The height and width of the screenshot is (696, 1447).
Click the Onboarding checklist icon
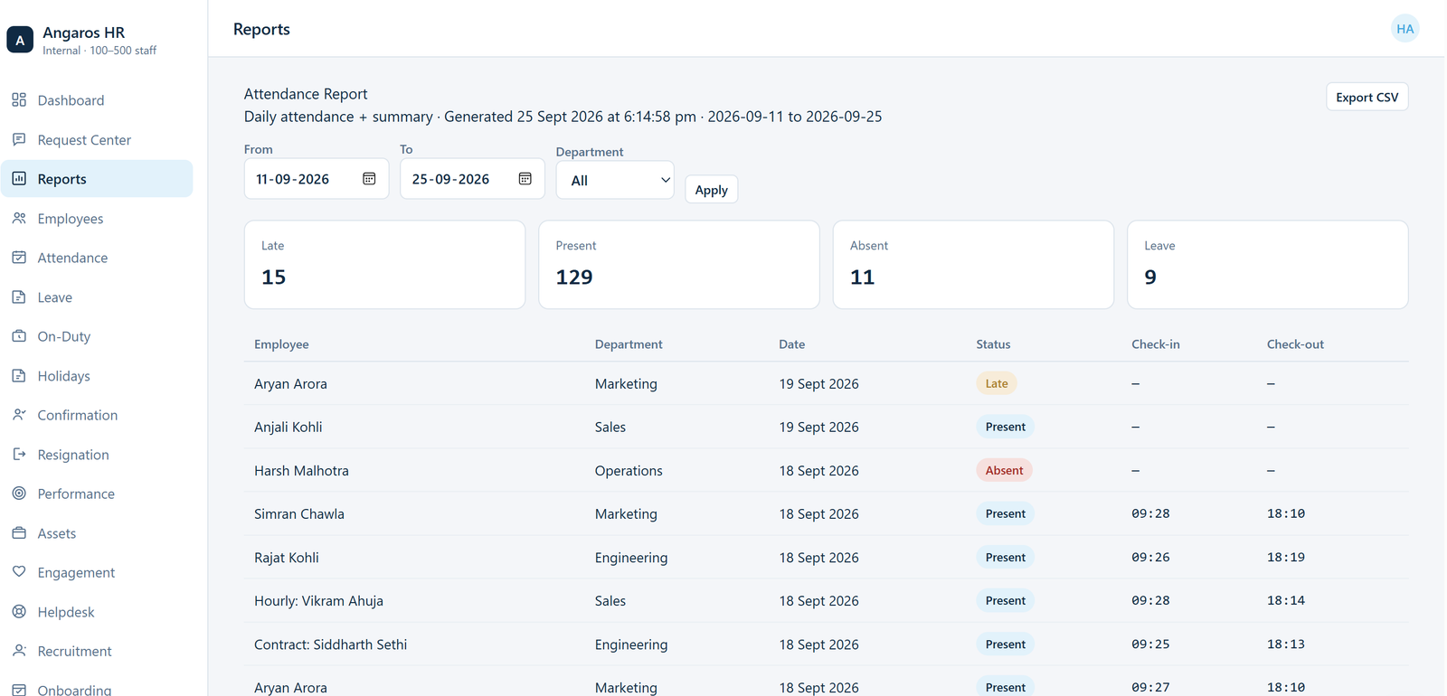pyautogui.click(x=19, y=690)
